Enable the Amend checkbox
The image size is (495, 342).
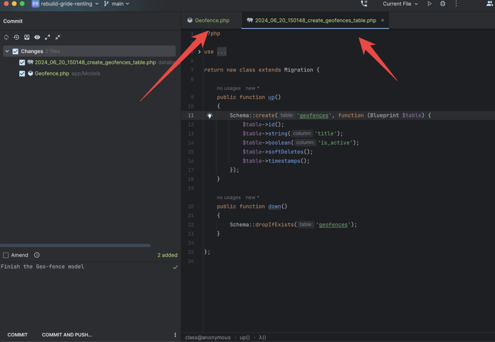pos(6,255)
